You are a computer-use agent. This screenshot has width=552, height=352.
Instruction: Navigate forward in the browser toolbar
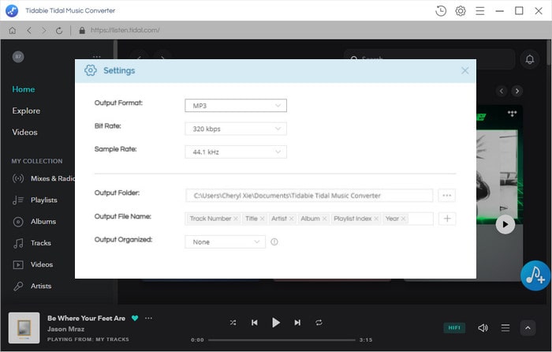click(x=44, y=31)
